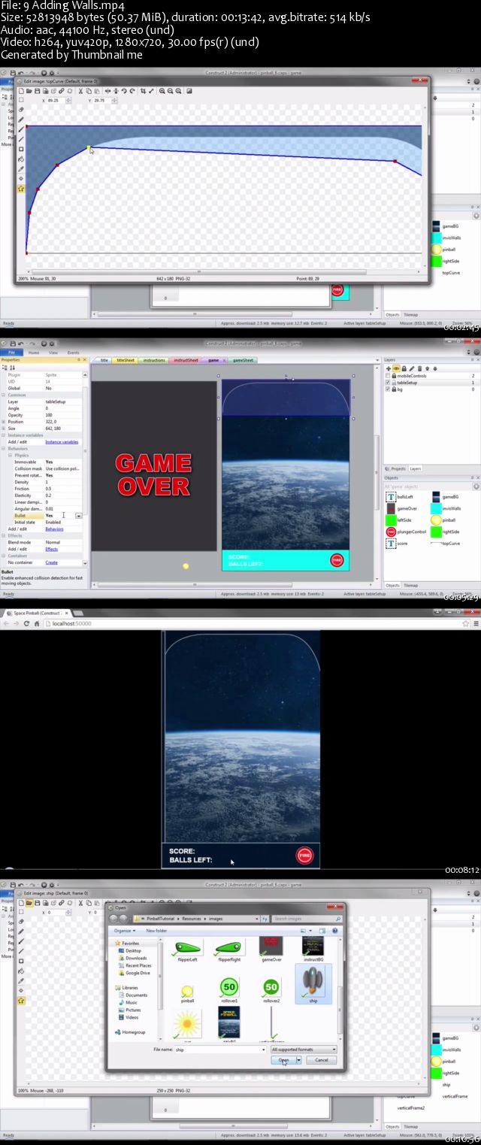This screenshot has width=481, height=1145.
Task: Click help icon in the Open dialog
Action: 335,931
